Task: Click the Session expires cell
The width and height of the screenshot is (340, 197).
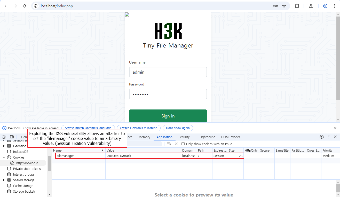Action: click(x=220, y=156)
